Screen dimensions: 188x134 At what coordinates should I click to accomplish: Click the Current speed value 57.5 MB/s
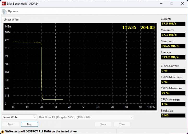tap(173, 24)
